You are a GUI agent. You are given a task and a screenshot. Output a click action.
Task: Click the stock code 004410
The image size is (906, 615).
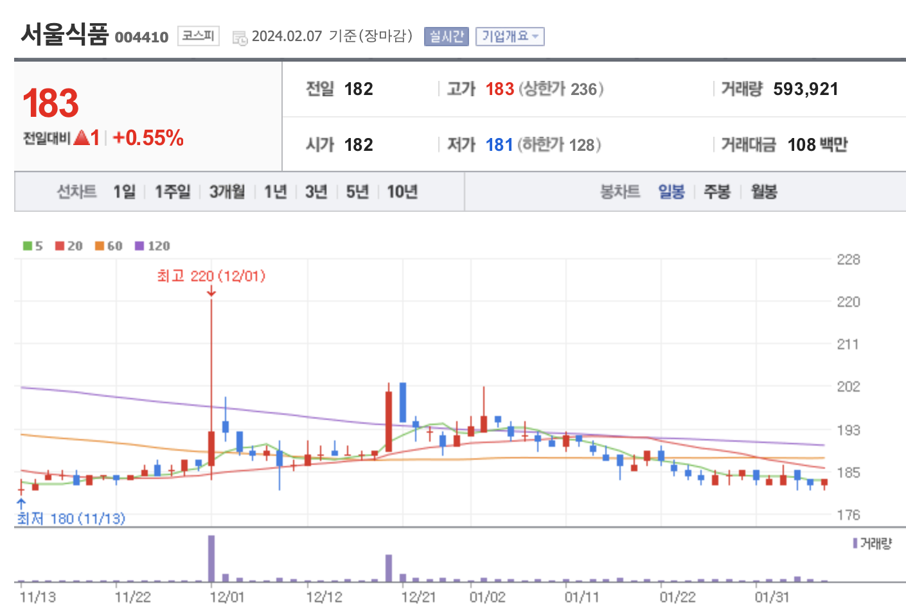pyautogui.click(x=141, y=37)
